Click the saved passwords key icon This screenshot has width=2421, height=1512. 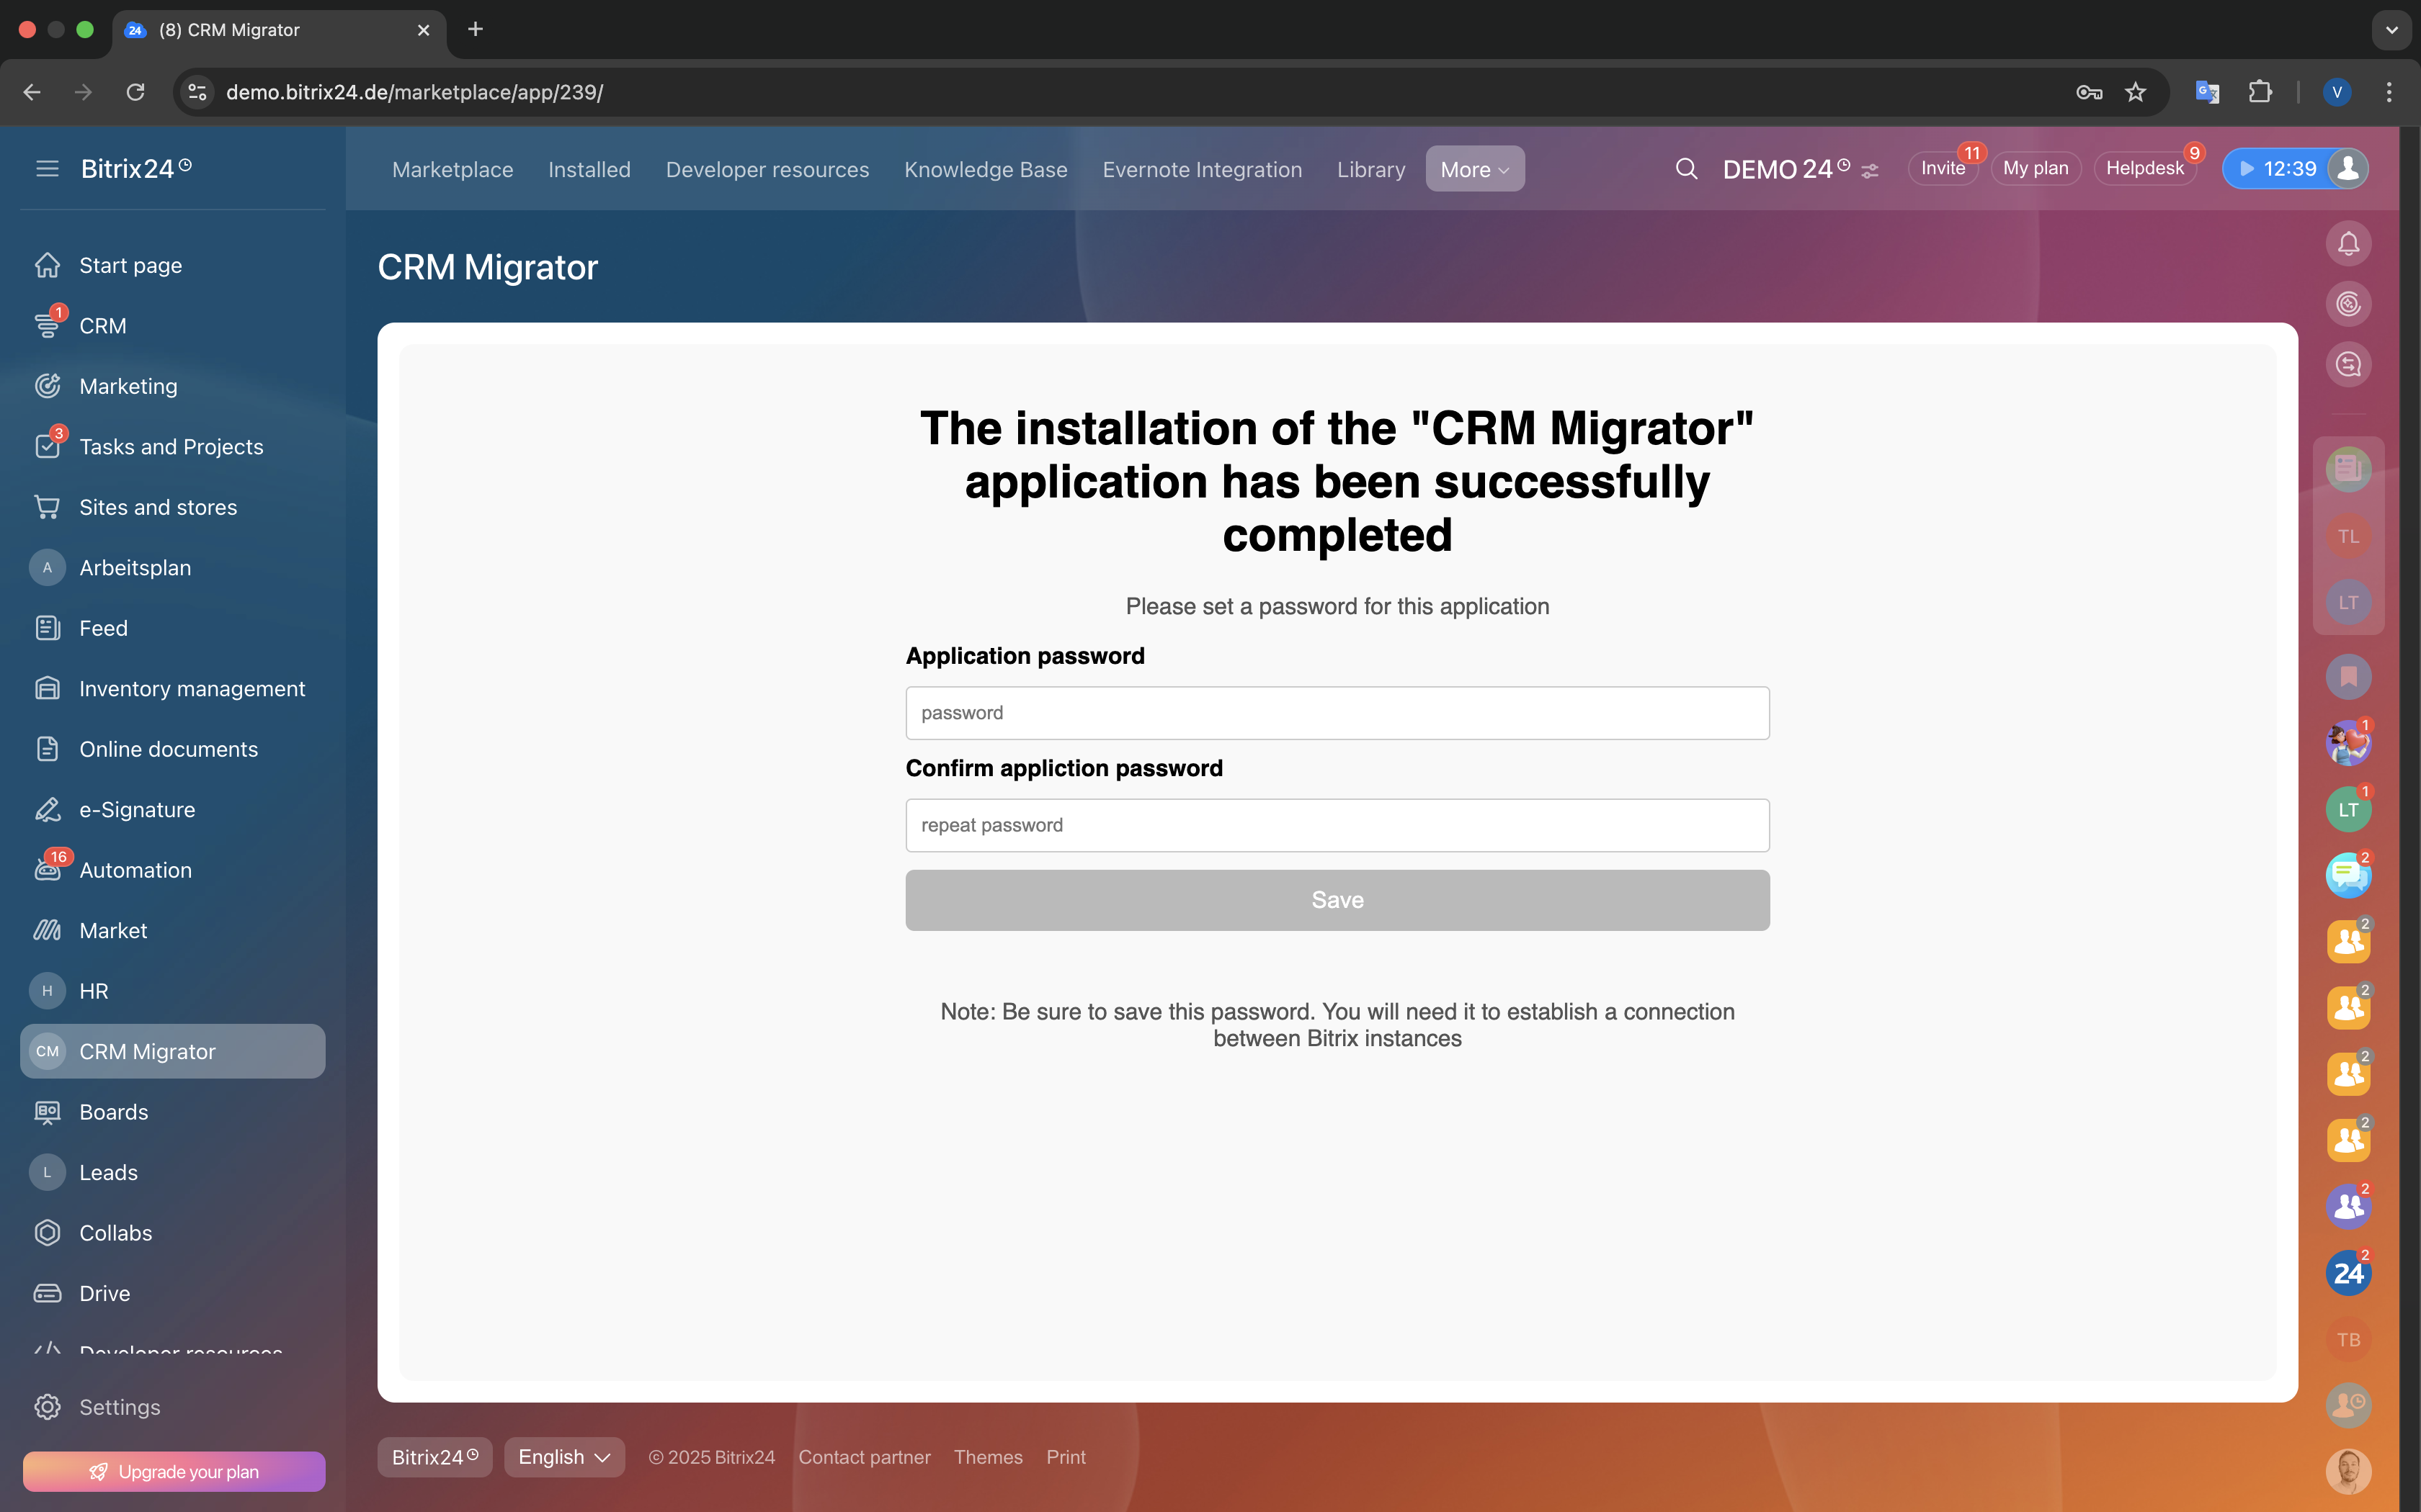2088,92
